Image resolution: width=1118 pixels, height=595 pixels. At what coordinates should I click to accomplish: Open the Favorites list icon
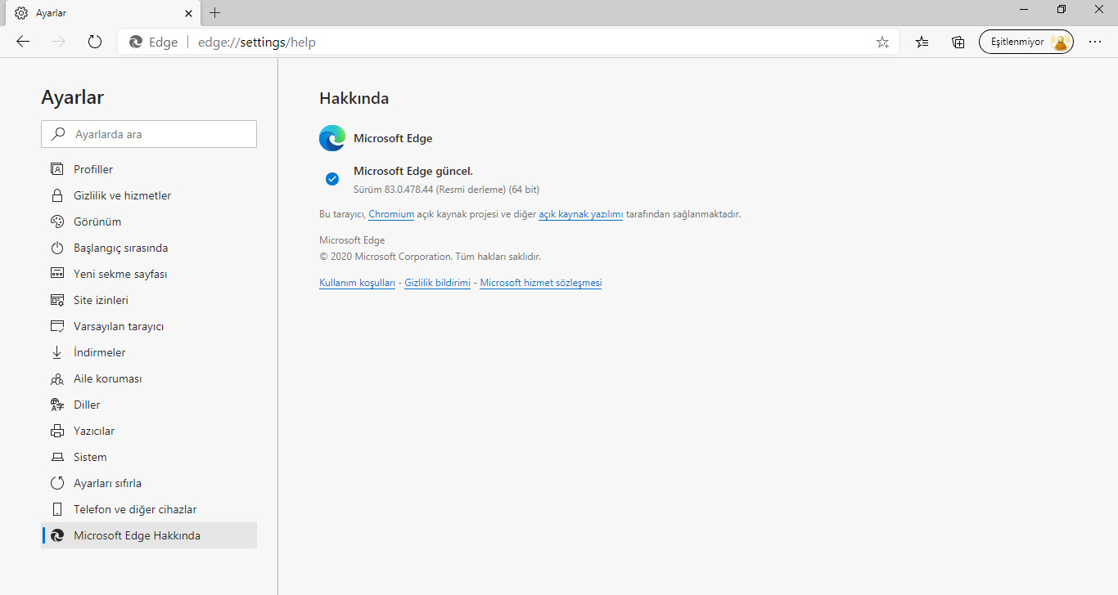pos(922,42)
